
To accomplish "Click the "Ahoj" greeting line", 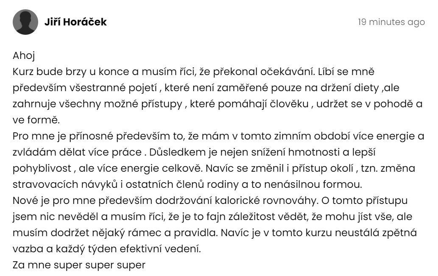I will coord(24,56).
